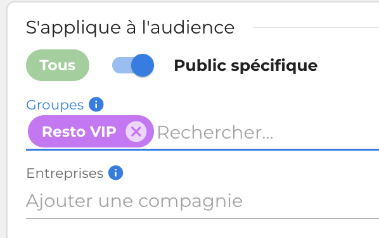Select the Resto VIP chip label
379x238 pixels.
[79, 132]
